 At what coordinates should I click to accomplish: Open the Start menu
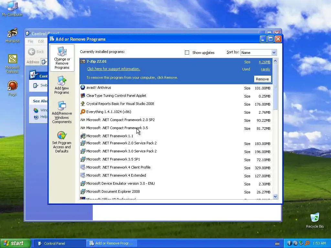tap(15, 243)
